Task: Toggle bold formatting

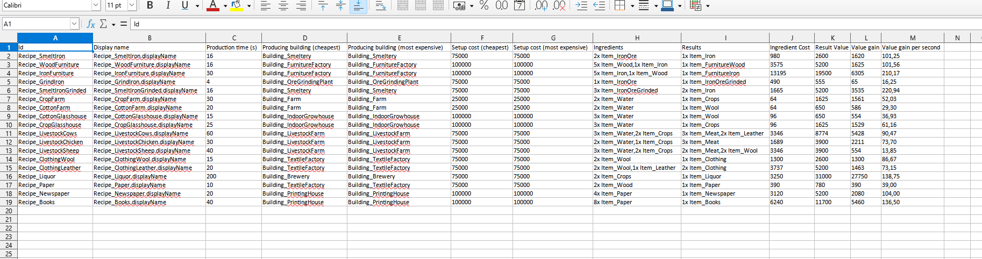Action: tap(150, 5)
